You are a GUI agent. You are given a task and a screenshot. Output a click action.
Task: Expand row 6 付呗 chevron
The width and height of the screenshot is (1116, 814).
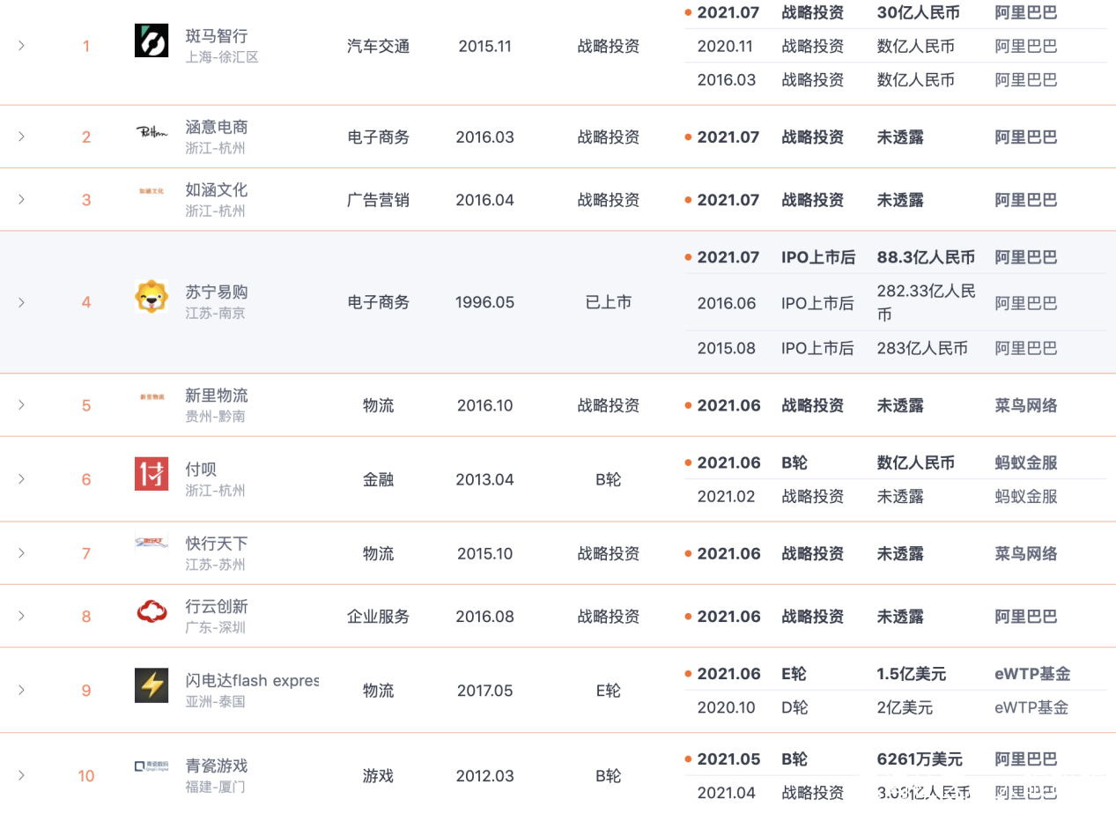pos(21,479)
